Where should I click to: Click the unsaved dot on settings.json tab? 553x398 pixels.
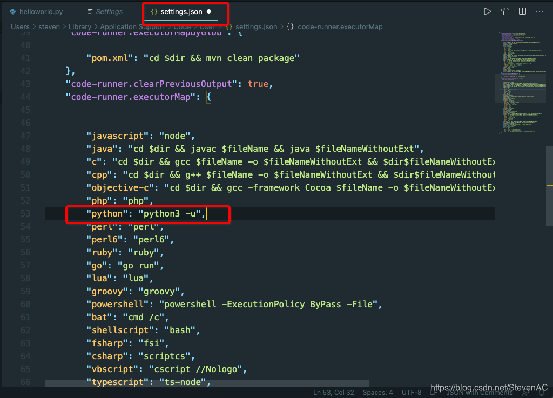209,12
